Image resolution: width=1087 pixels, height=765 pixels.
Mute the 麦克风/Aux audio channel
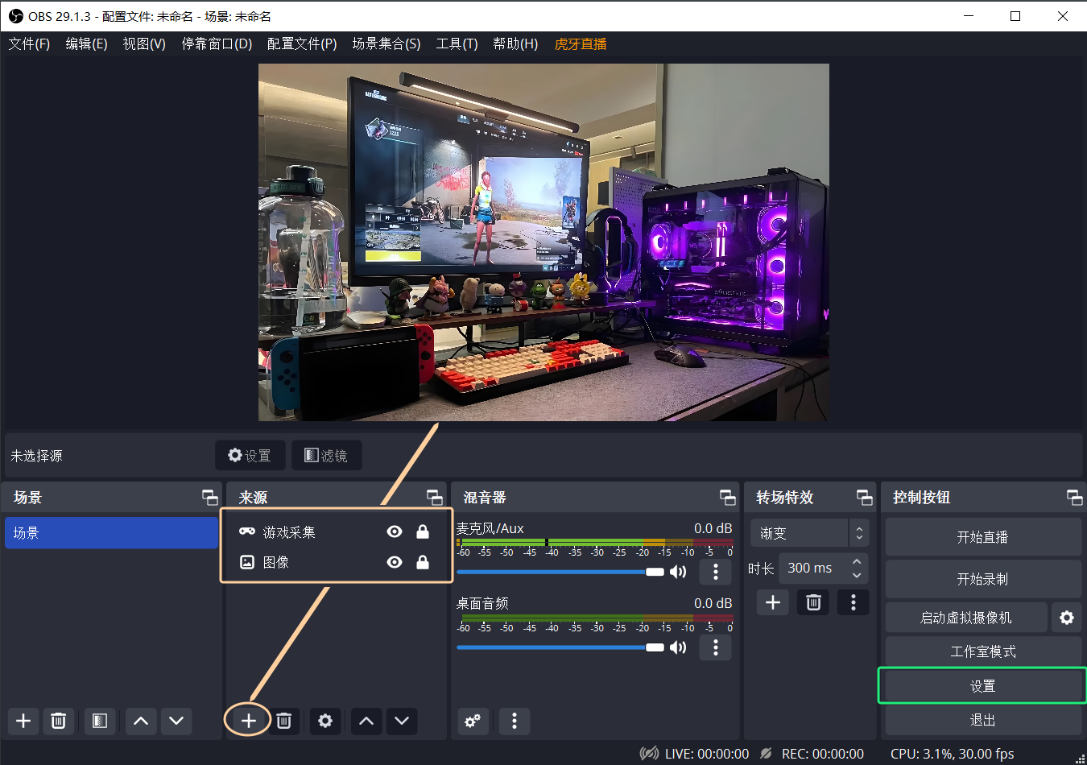tap(679, 572)
